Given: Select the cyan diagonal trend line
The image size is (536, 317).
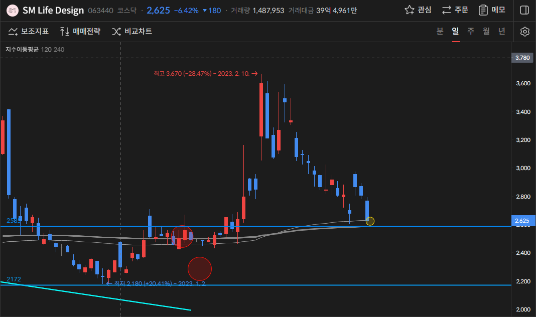Looking at the screenshot, I should [x=96, y=296].
